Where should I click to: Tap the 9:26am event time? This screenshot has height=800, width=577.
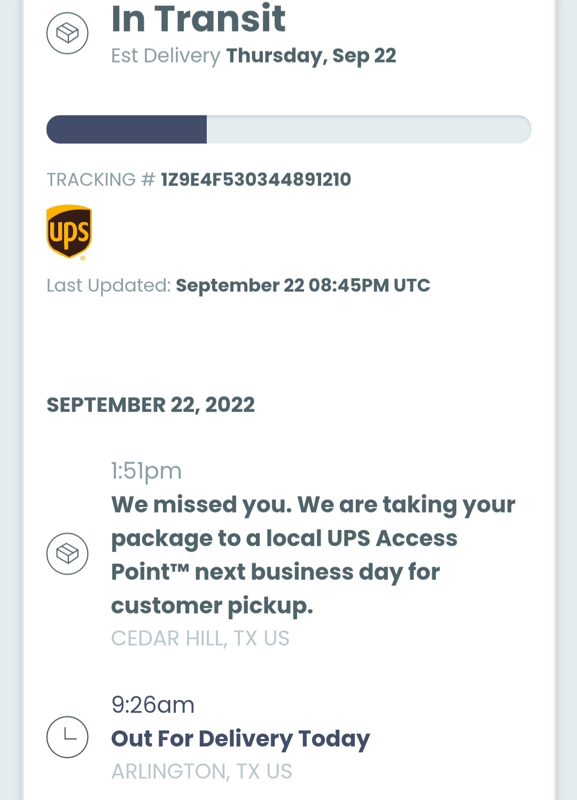click(x=153, y=705)
